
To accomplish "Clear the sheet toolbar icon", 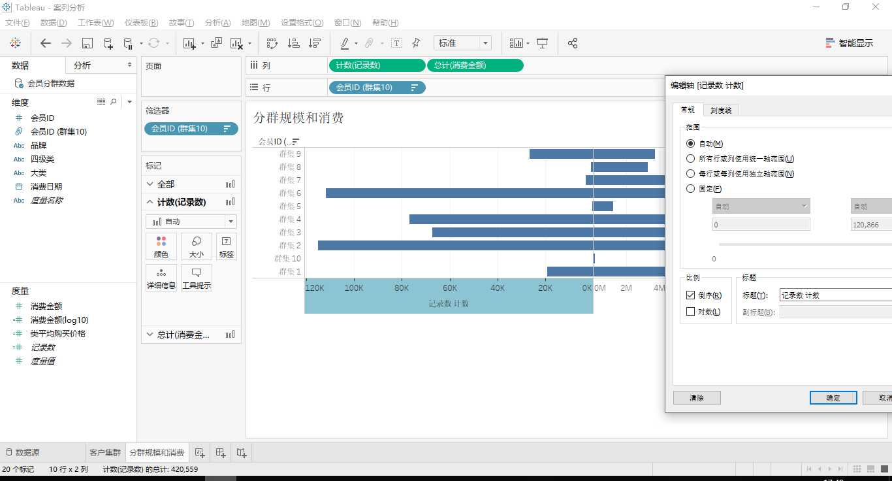I will (x=236, y=43).
